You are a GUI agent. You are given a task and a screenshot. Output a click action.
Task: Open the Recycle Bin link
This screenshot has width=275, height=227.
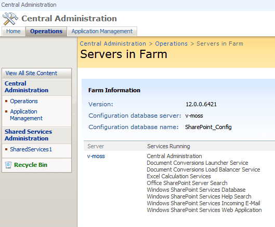[x=31, y=165]
